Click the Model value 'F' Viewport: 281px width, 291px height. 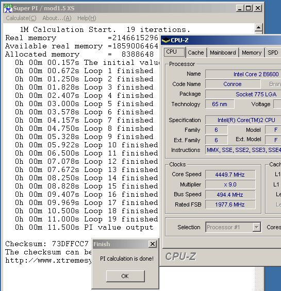click(273, 130)
